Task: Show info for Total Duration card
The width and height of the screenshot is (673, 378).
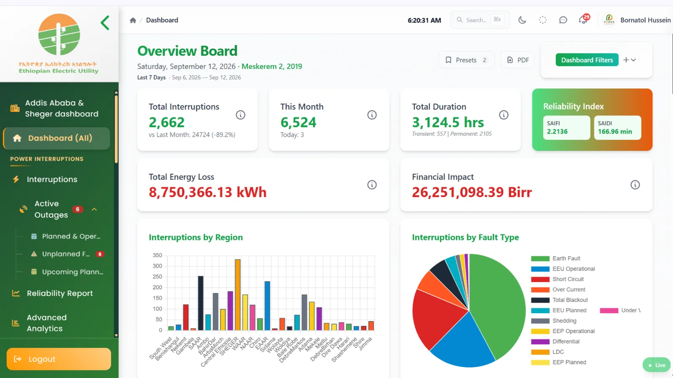Action: click(504, 115)
